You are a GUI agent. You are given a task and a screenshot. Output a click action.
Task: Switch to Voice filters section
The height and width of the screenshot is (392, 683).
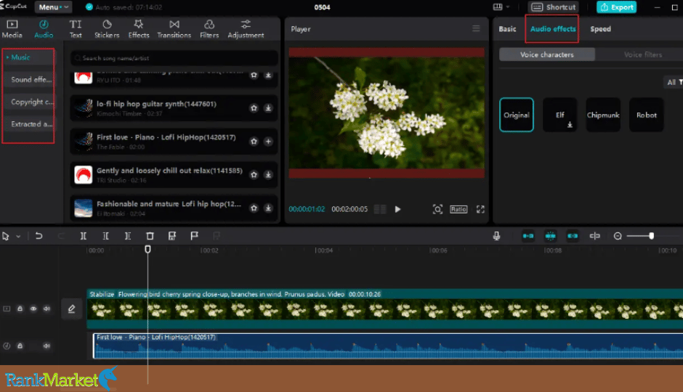pos(643,55)
